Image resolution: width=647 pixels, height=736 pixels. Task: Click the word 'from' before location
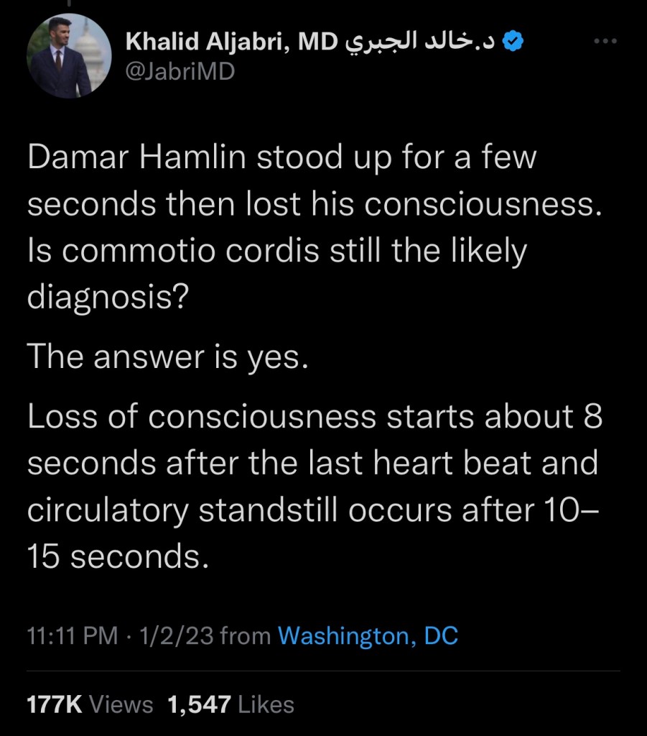pos(246,635)
